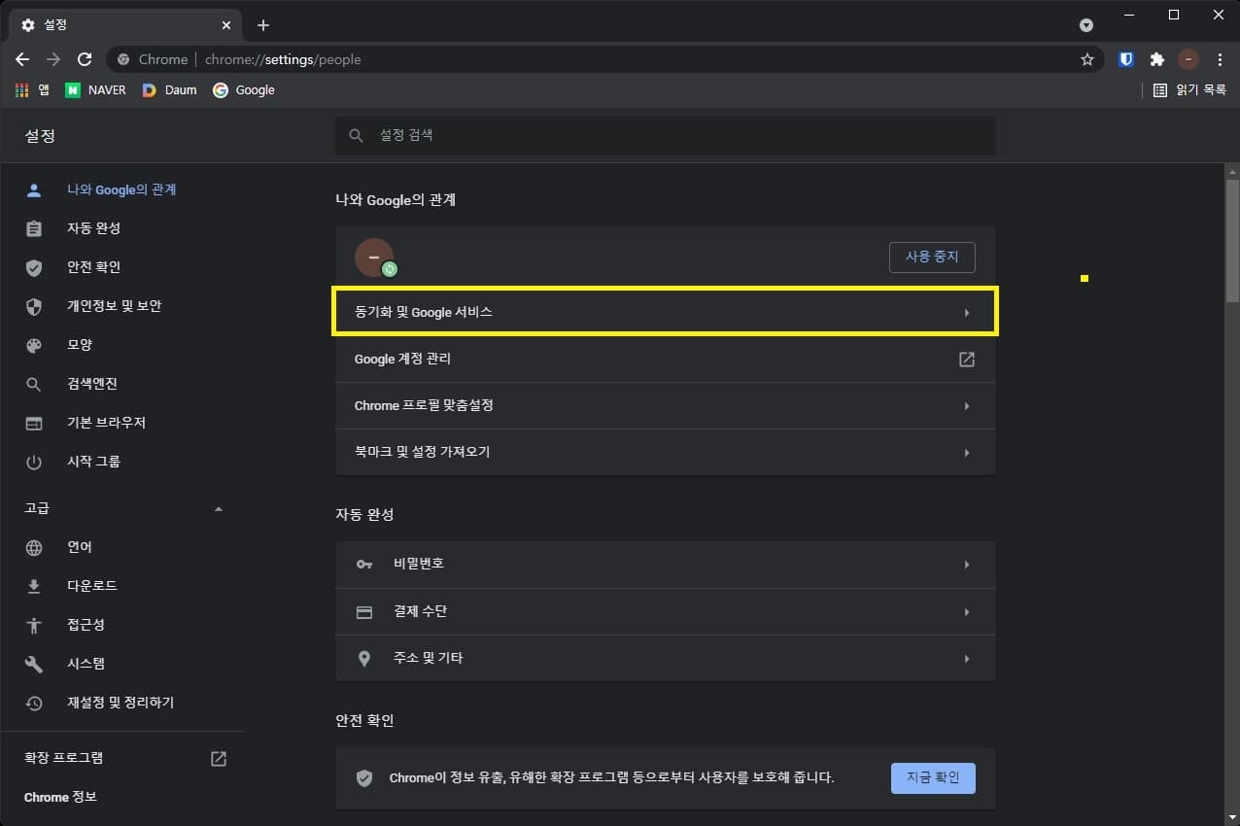Open the 결제 수단 settings row

[666, 611]
